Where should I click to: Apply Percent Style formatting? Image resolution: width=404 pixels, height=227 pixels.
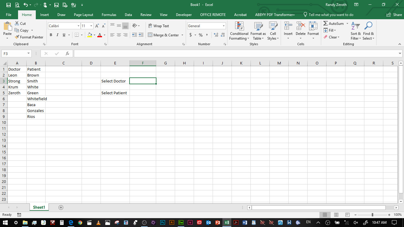pos(201,35)
